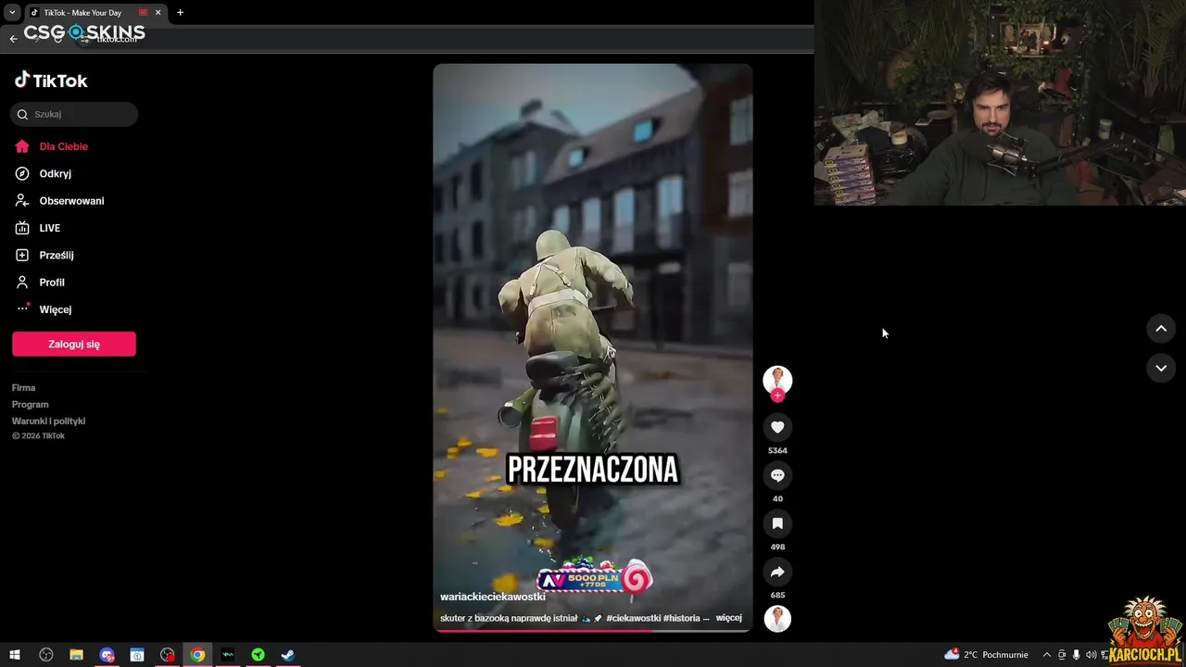Viewport: 1186px width, 667px height.
Task: Click the microphone tray icon
Action: click(1076, 655)
